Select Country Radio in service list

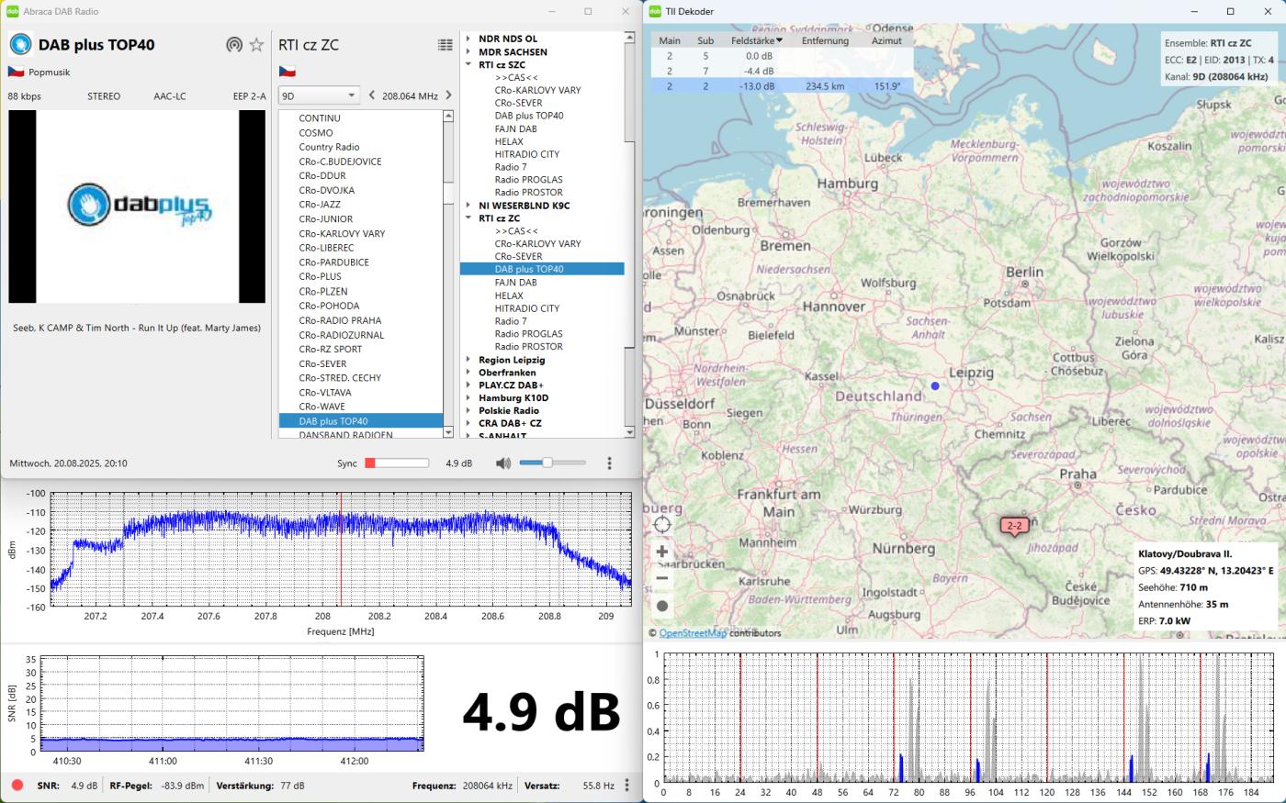point(361,147)
